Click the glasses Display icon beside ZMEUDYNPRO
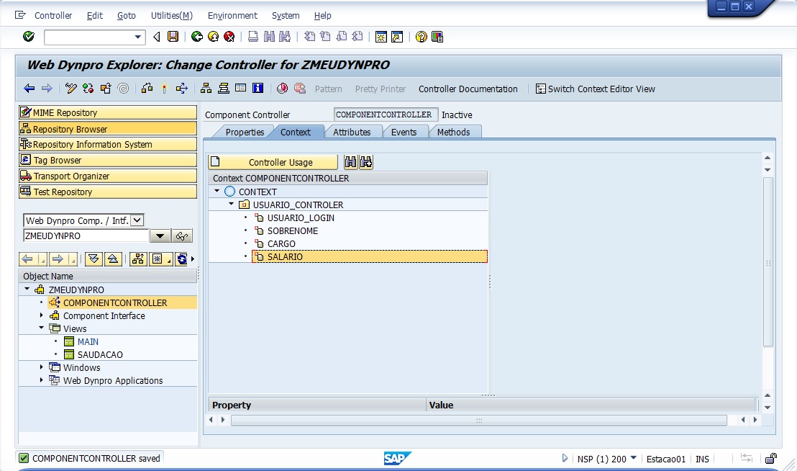Viewport: 797px width, 471px height. [x=182, y=236]
